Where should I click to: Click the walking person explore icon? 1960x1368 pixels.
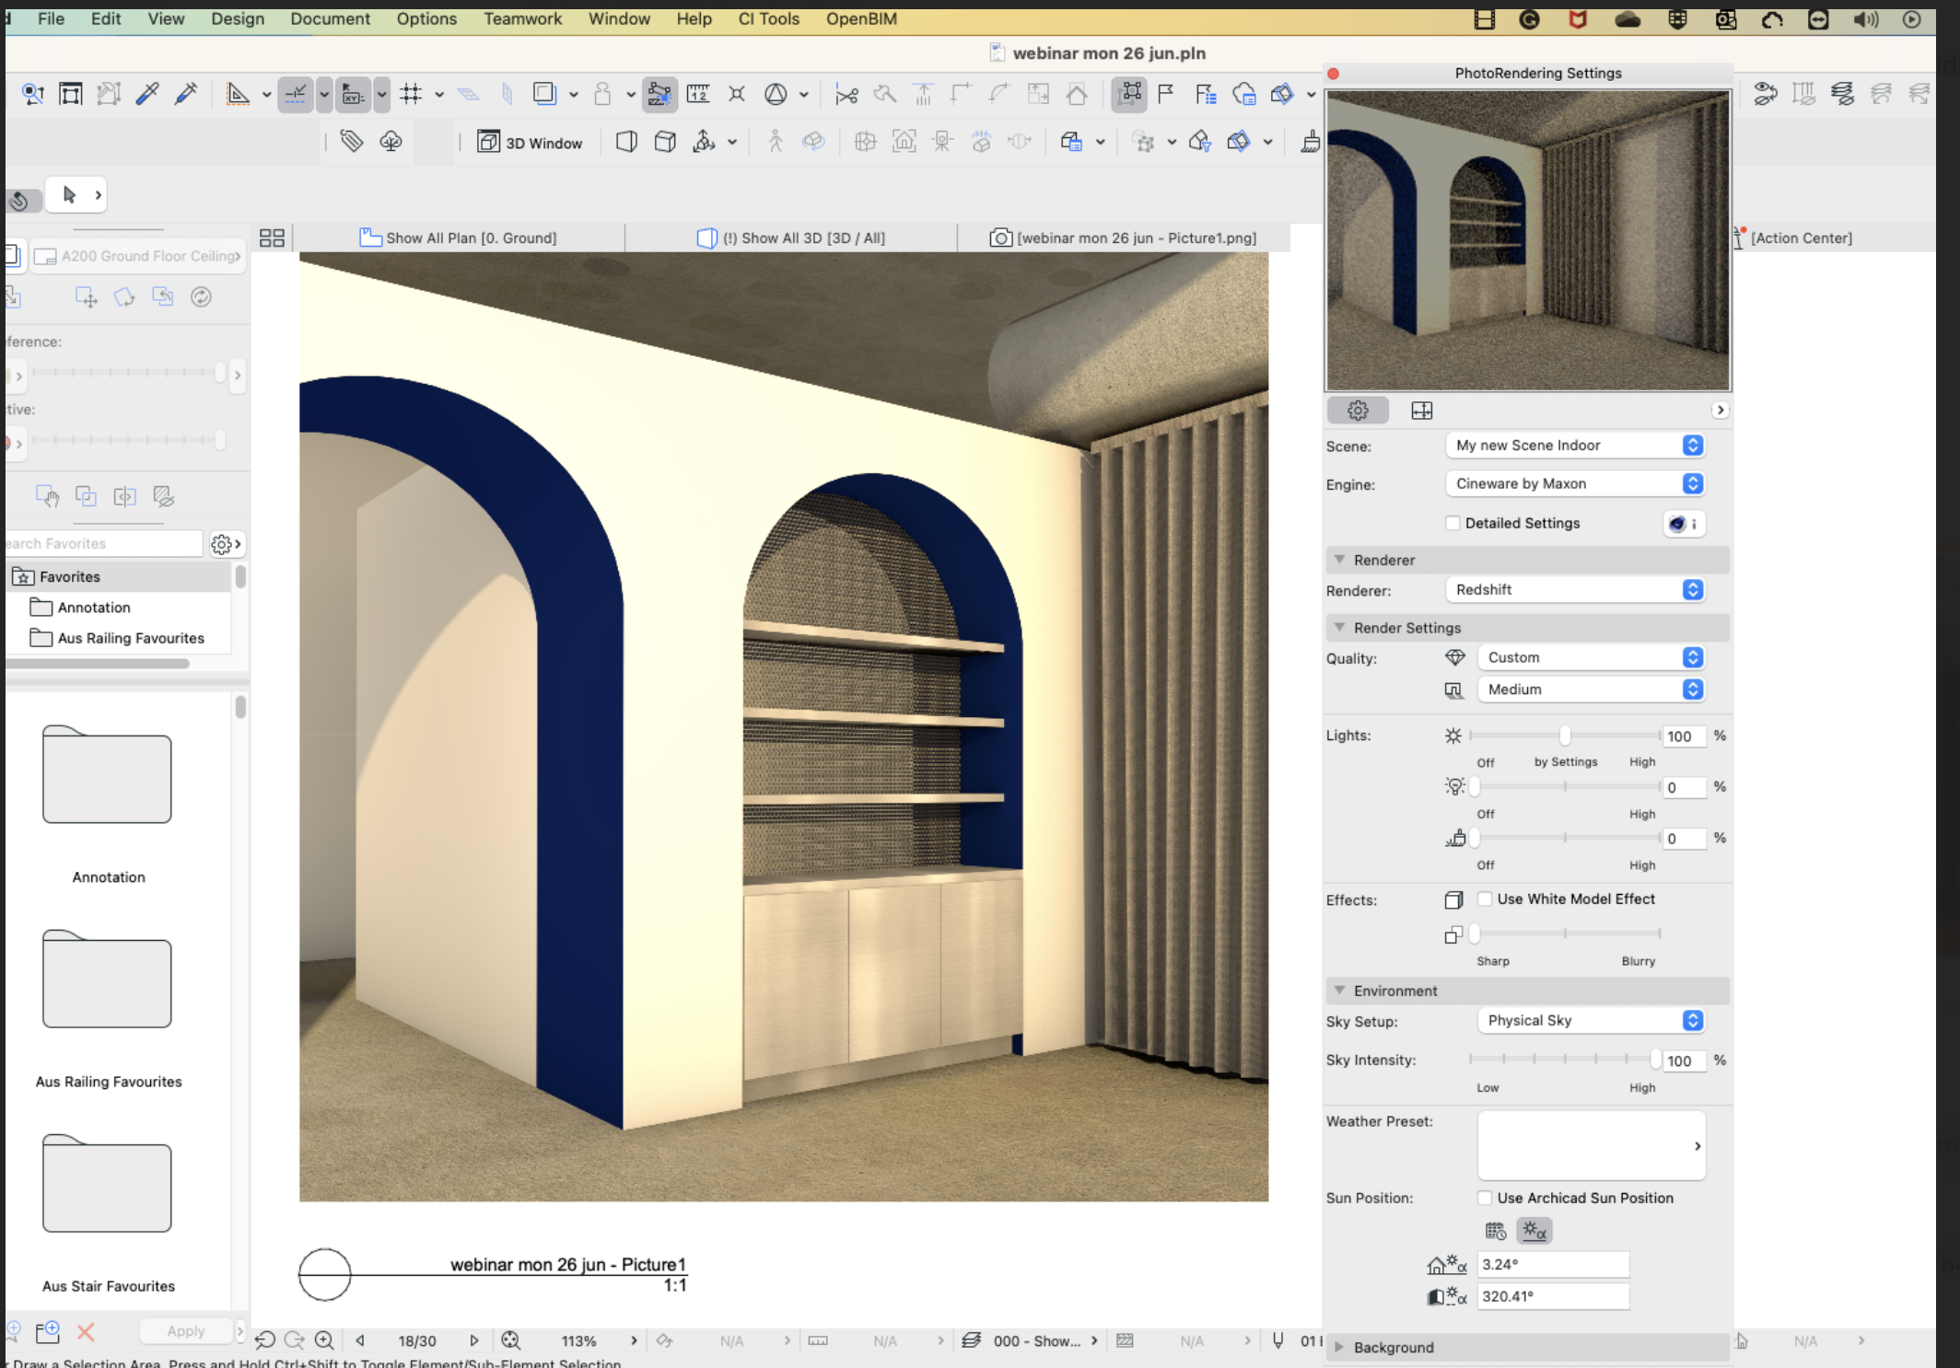pyautogui.click(x=775, y=142)
